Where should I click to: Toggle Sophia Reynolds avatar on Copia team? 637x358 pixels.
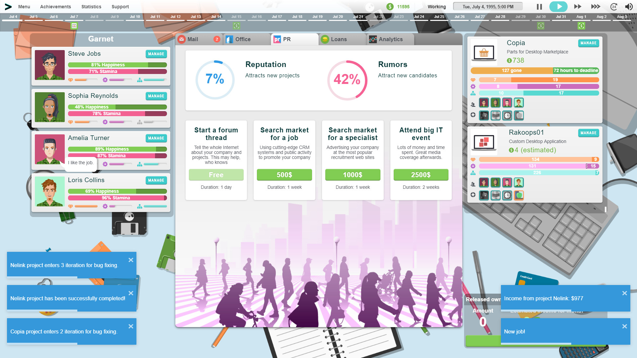pos(496,103)
